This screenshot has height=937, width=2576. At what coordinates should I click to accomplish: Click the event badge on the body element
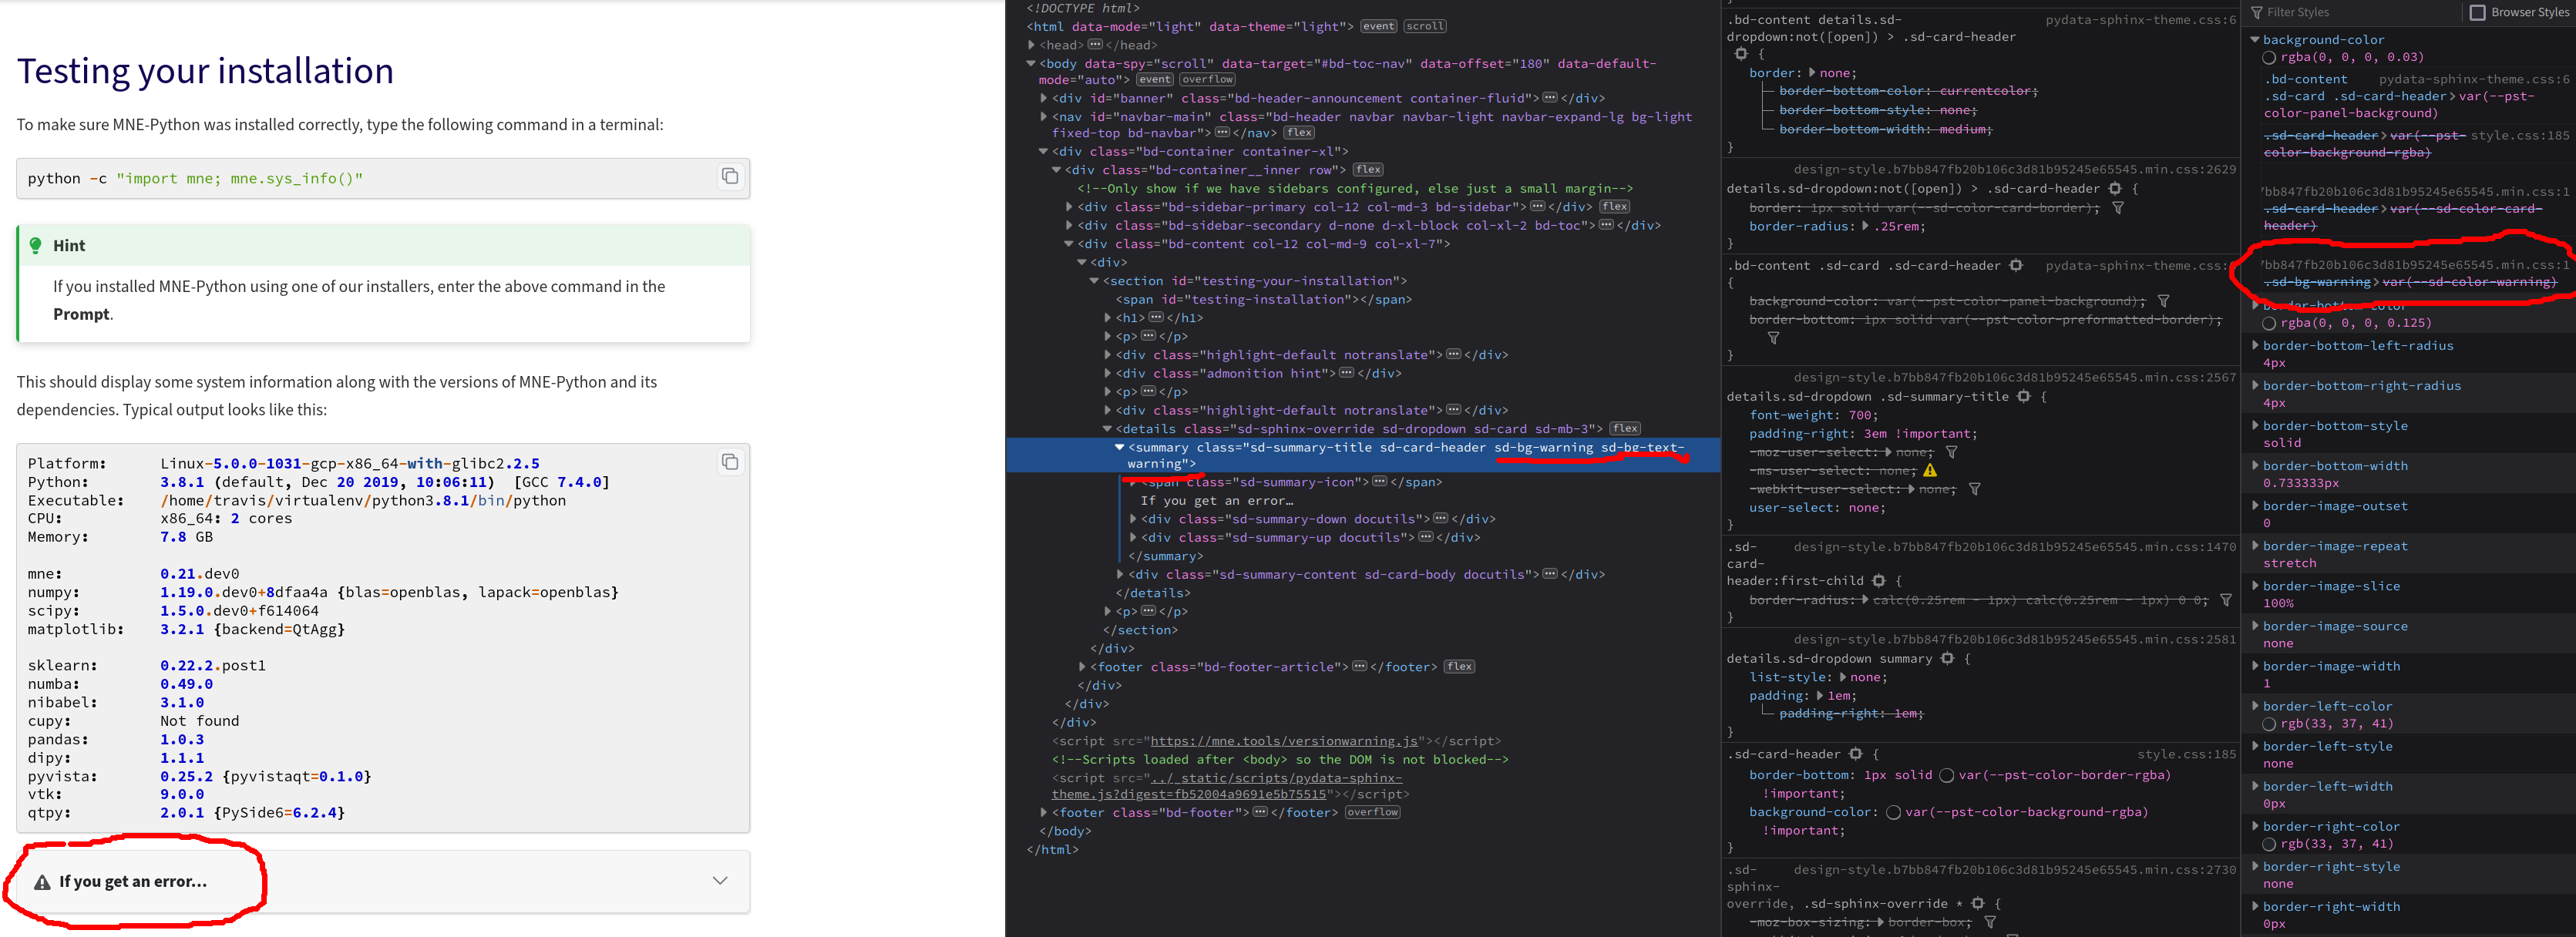(x=1154, y=79)
